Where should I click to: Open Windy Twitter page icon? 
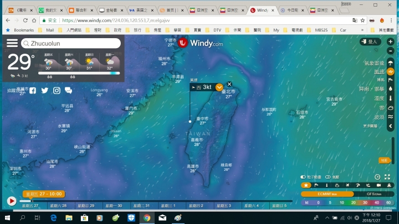45,90
